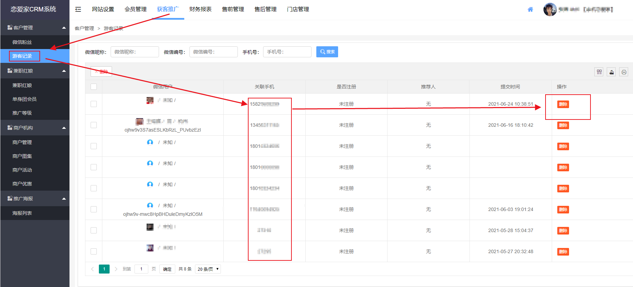This screenshot has width=633, height=287.
Task: Click the 客户管理 section icon in sidebar
Action: [10, 27]
